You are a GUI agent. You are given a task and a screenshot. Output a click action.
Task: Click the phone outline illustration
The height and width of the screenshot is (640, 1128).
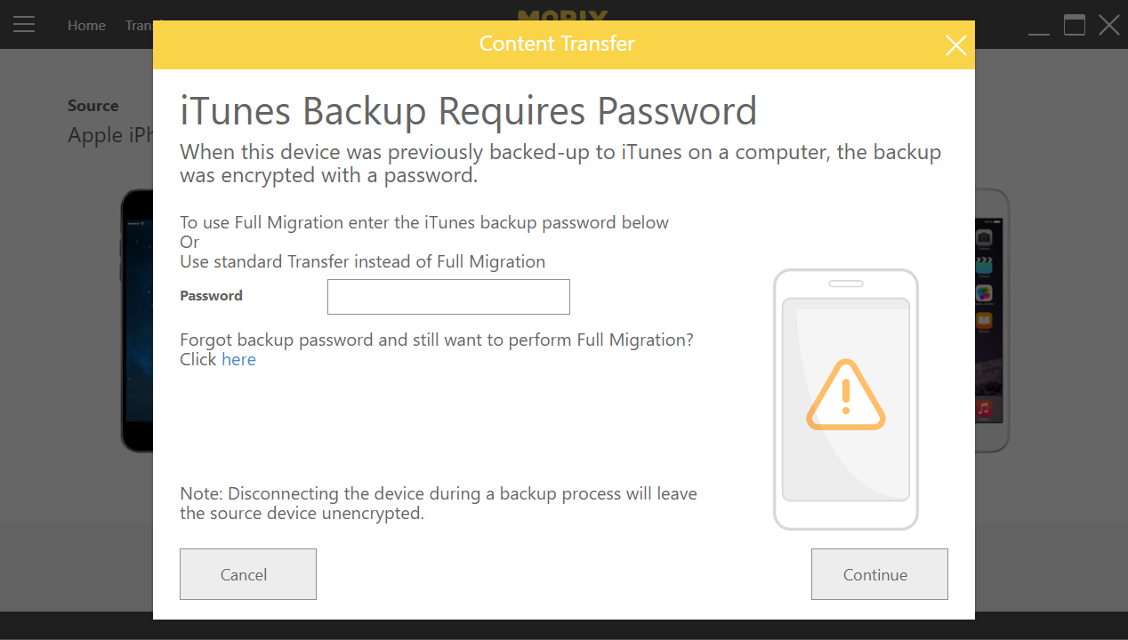[x=845, y=399]
